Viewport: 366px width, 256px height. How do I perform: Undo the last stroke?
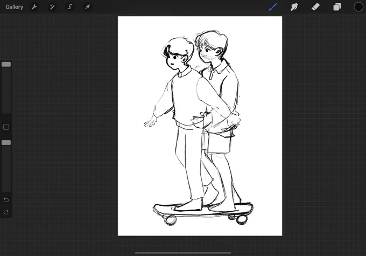[x=6, y=200]
